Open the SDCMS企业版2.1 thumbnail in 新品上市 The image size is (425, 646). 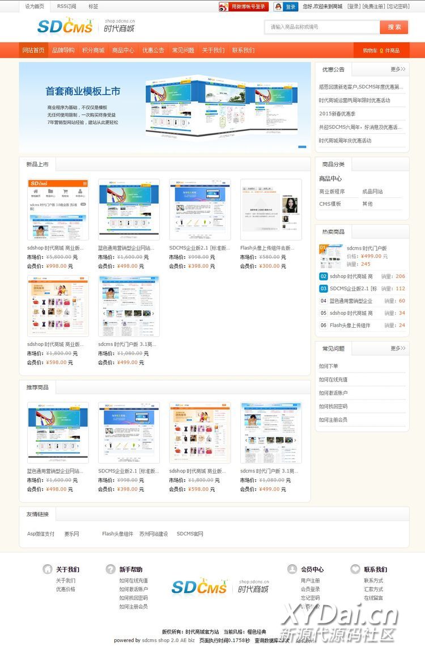click(200, 210)
